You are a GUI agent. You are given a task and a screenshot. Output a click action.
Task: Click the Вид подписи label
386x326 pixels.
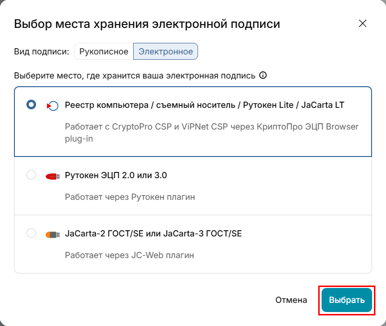pyautogui.click(x=42, y=52)
